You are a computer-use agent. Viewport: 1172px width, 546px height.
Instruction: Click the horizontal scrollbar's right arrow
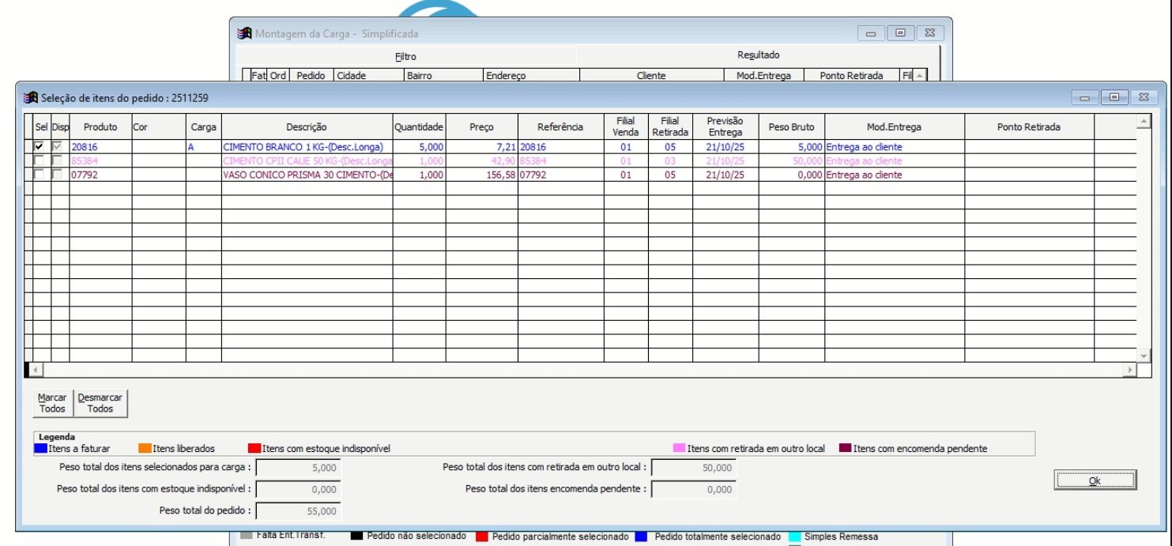click(1129, 370)
